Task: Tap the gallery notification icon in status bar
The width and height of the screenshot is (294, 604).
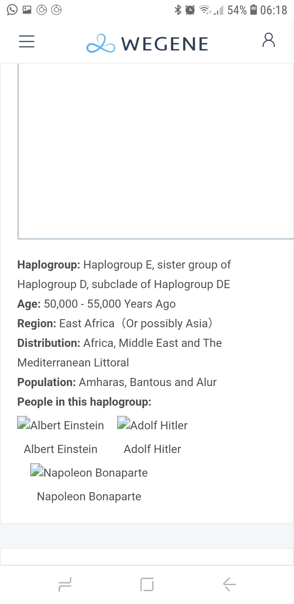Action: coord(27,10)
